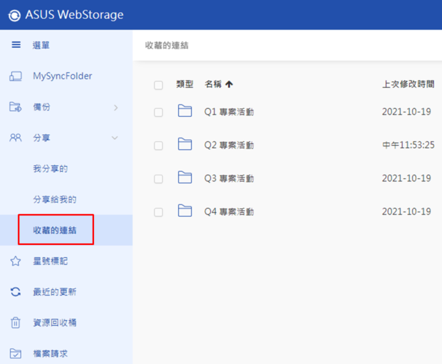
Task: Tick the checkbox for Q3 專案活動
Action: [x=158, y=179]
